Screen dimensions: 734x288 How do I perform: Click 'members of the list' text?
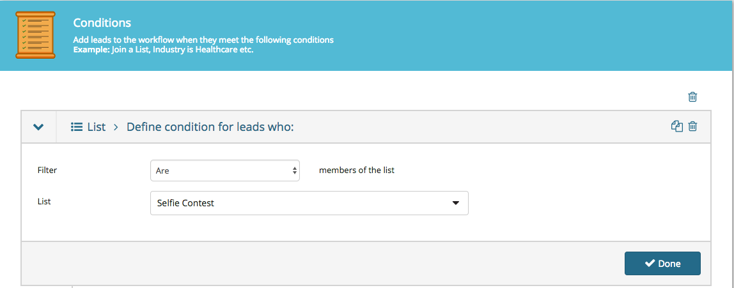click(357, 170)
